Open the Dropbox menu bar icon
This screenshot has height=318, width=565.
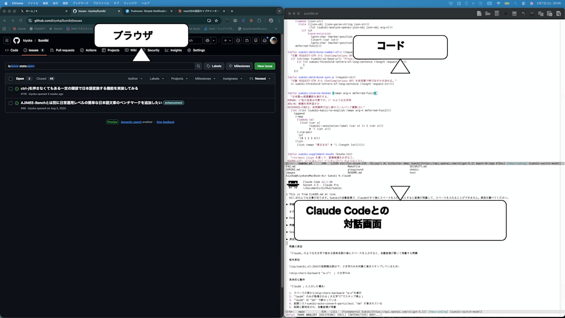point(451,3)
